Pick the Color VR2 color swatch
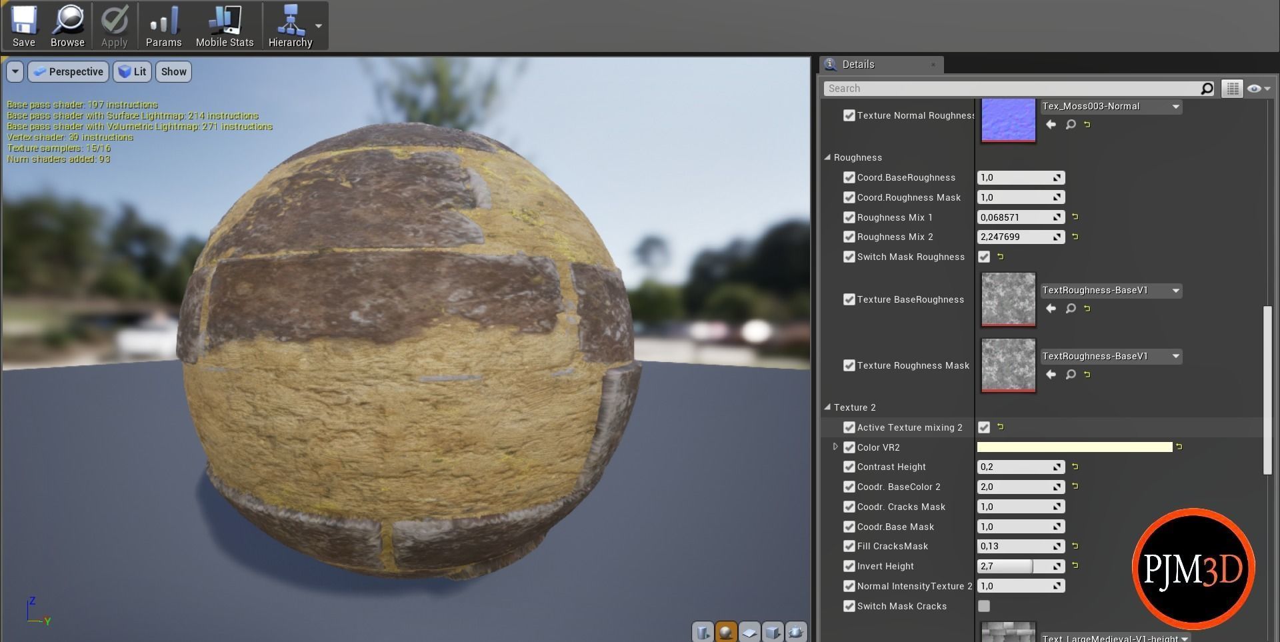 pos(1075,447)
